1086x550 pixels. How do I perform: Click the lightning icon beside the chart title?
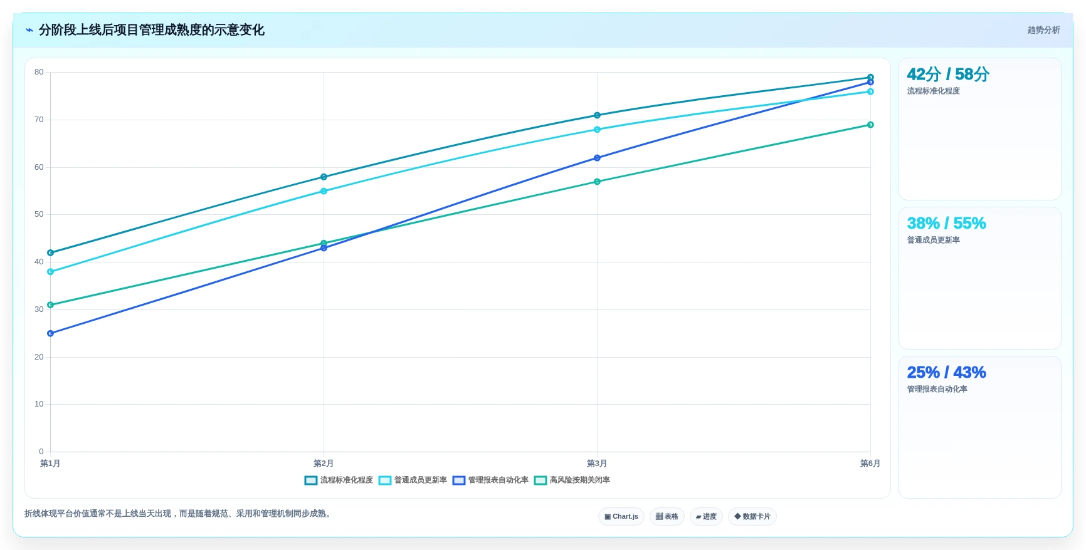pyautogui.click(x=29, y=30)
